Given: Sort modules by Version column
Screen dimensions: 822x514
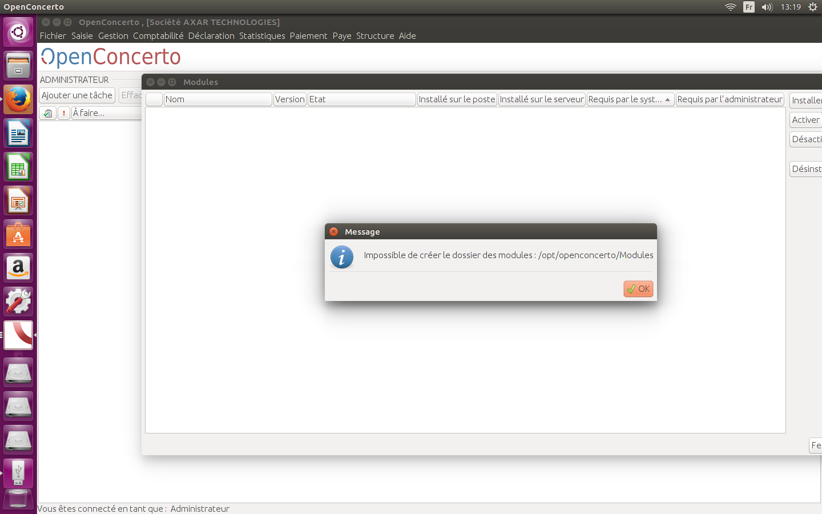Looking at the screenshot, I should point(290,99).
